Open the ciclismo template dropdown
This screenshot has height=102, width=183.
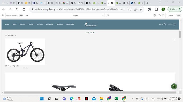point(88,16)
